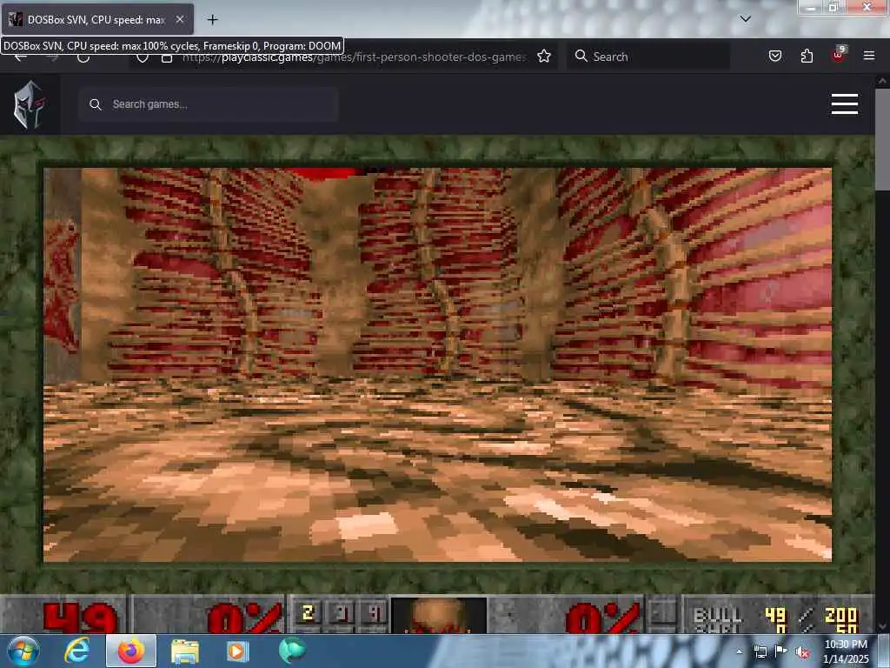
Task: Click the Firefox taskbar icon
Action: [x=131, y=651]
